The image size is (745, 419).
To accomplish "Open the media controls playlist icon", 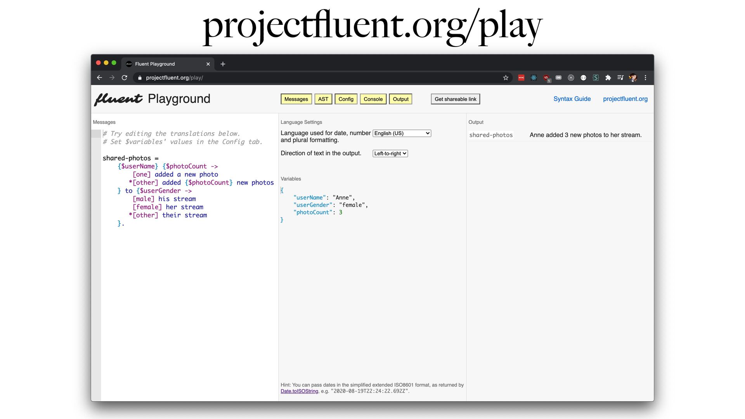I will [620, 78].
